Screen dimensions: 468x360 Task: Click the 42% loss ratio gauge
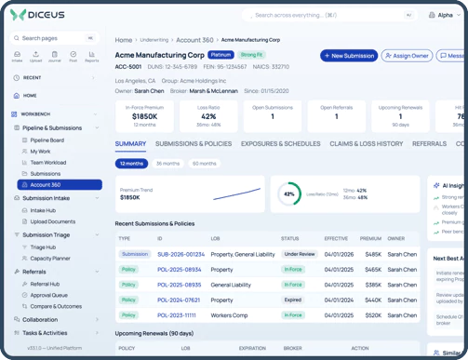pos(289,194)
